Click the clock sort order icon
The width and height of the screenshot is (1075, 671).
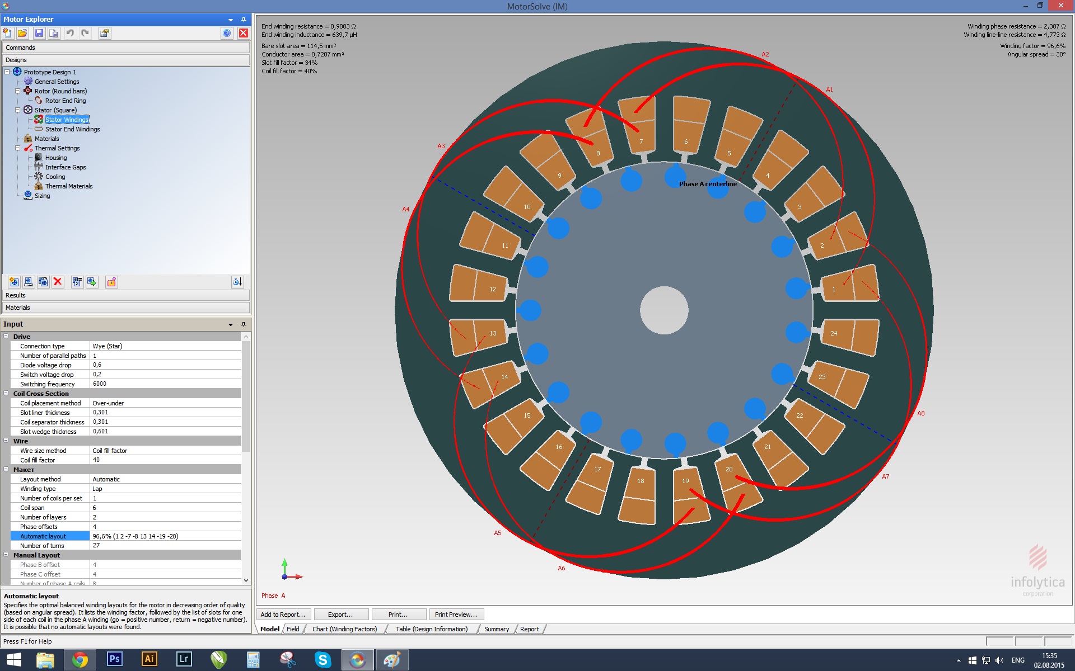237,282
